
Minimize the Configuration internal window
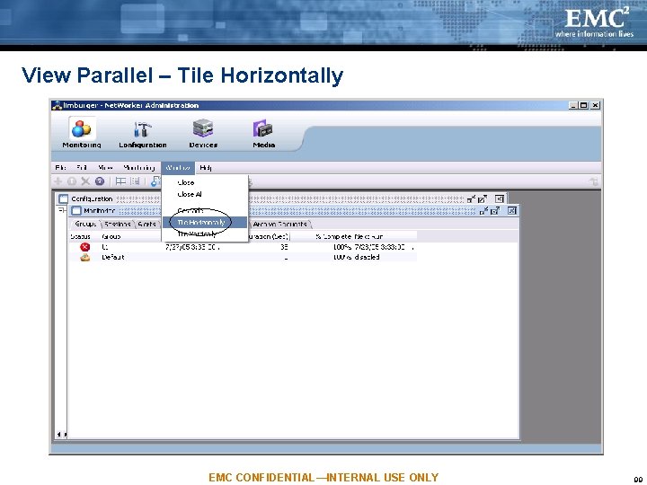tap(471, 199)
